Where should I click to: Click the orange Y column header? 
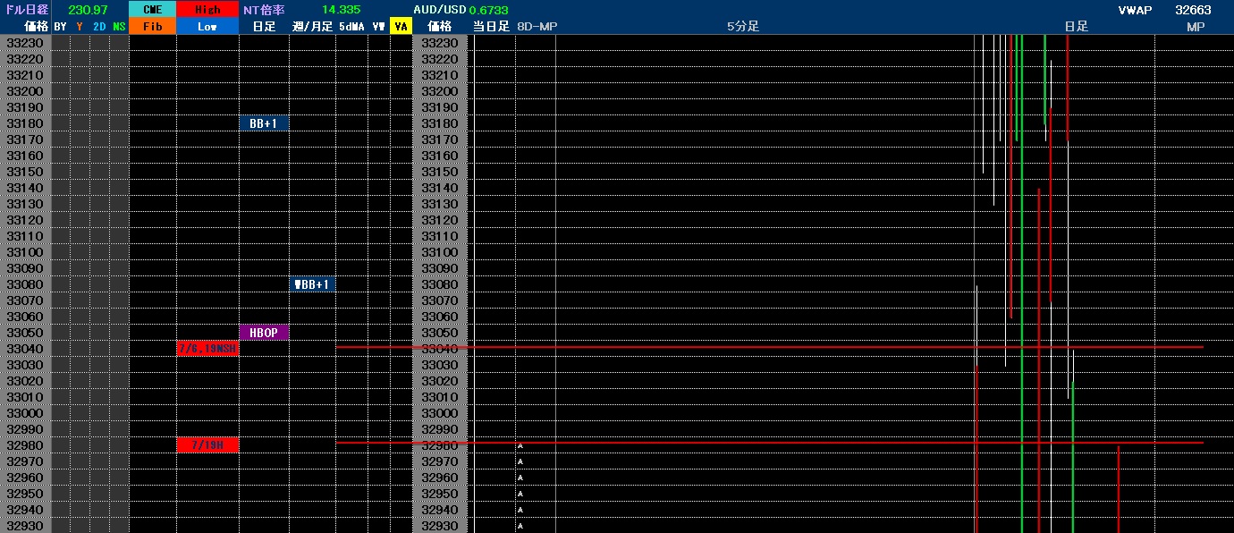[x=80, y=27]
